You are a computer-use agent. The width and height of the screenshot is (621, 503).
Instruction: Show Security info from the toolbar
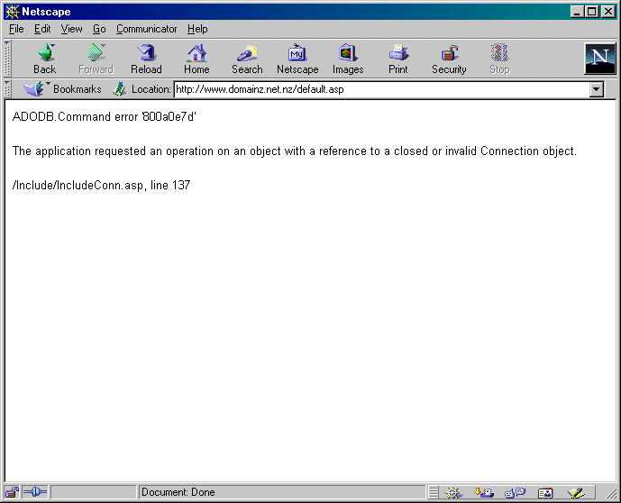449,59
